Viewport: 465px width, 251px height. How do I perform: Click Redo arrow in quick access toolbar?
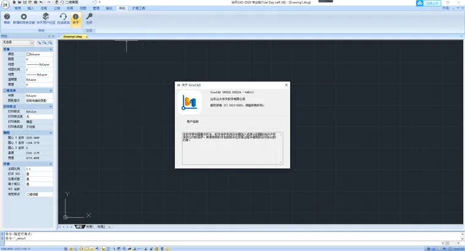pyautogui.click(x=49, y=2)
